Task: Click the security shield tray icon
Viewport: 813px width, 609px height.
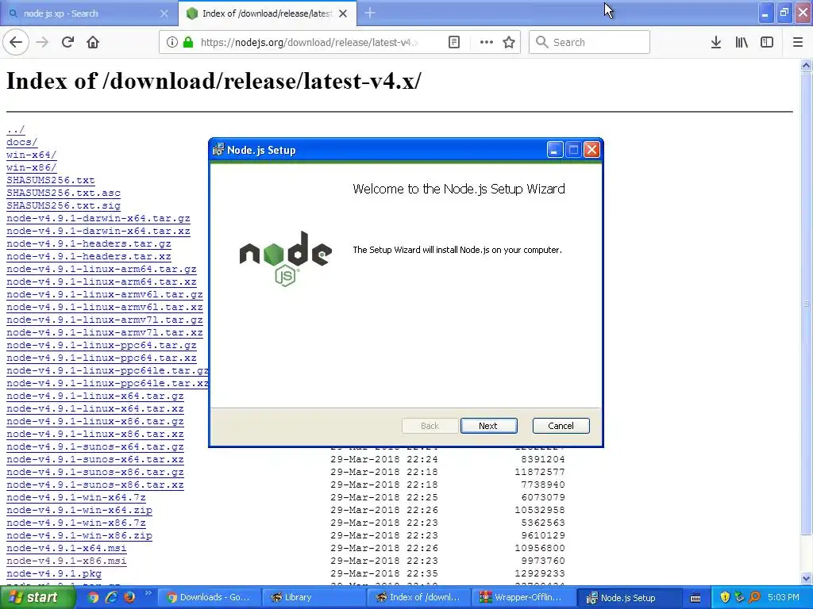Action: click(x=725, y=597)
